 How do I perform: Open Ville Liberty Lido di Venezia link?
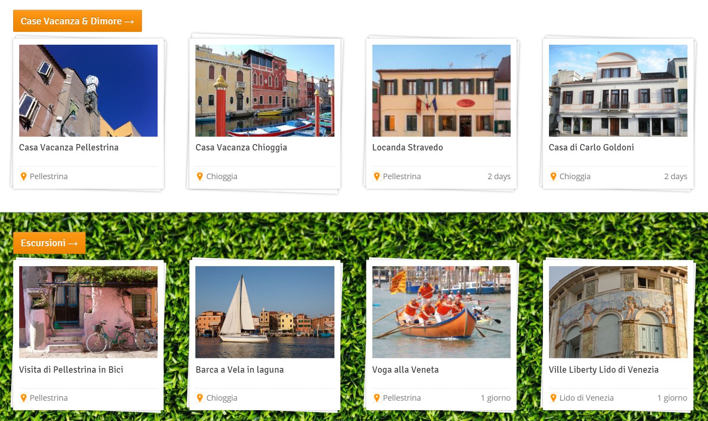pos(604,370)
